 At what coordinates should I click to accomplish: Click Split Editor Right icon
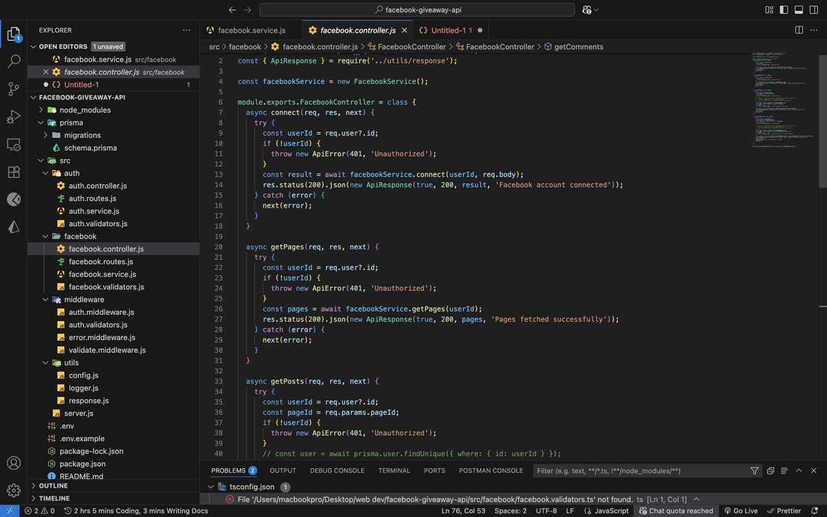(799, 30)
